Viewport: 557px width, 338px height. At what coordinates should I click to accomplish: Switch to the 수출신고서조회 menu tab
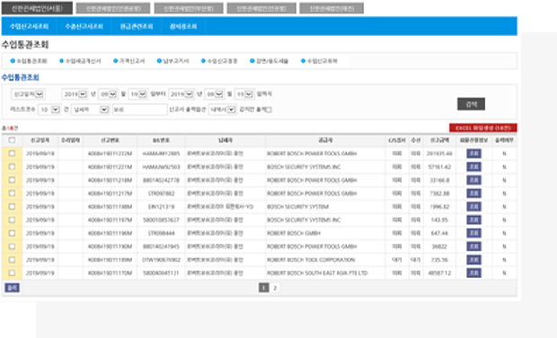click(84, 26)
